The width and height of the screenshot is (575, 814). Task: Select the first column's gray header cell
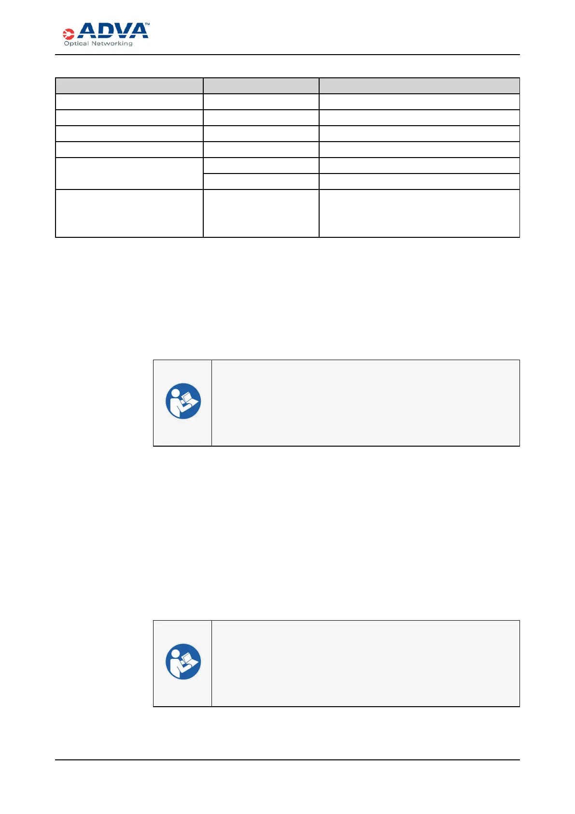[x=129, y=86]
